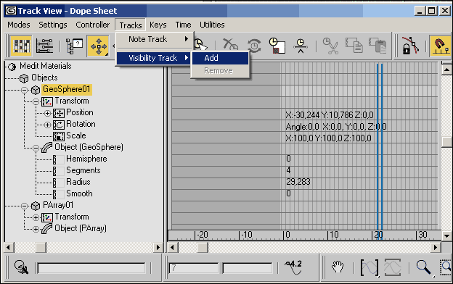Image resolution: width=453 pixels, height=284 pixels.
Task: Open the Utilities menu
Action: coord(212,25)
